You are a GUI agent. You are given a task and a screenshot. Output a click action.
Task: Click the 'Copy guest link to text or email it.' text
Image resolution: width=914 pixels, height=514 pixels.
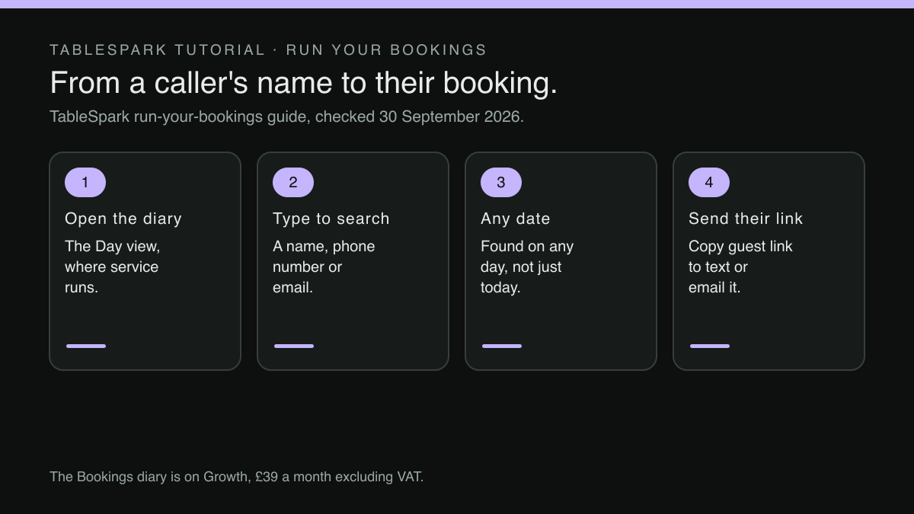point(740,267)
